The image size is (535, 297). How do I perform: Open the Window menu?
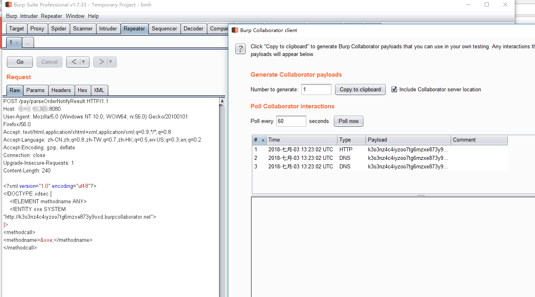pos(75,16)
